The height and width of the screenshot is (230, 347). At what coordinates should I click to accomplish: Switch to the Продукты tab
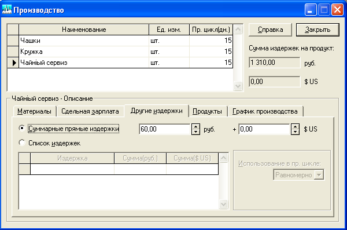pyautogui.click(x=207, y=111)
